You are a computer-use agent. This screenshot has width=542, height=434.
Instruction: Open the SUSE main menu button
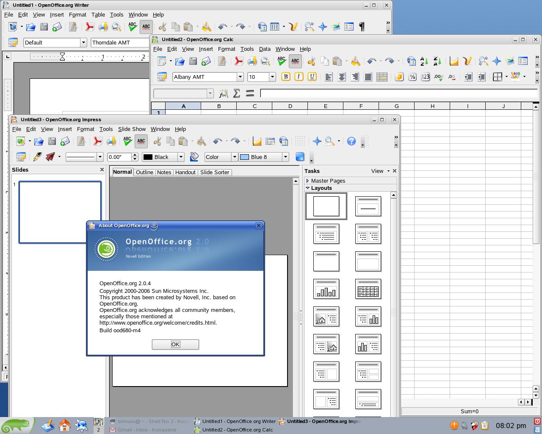17,425
